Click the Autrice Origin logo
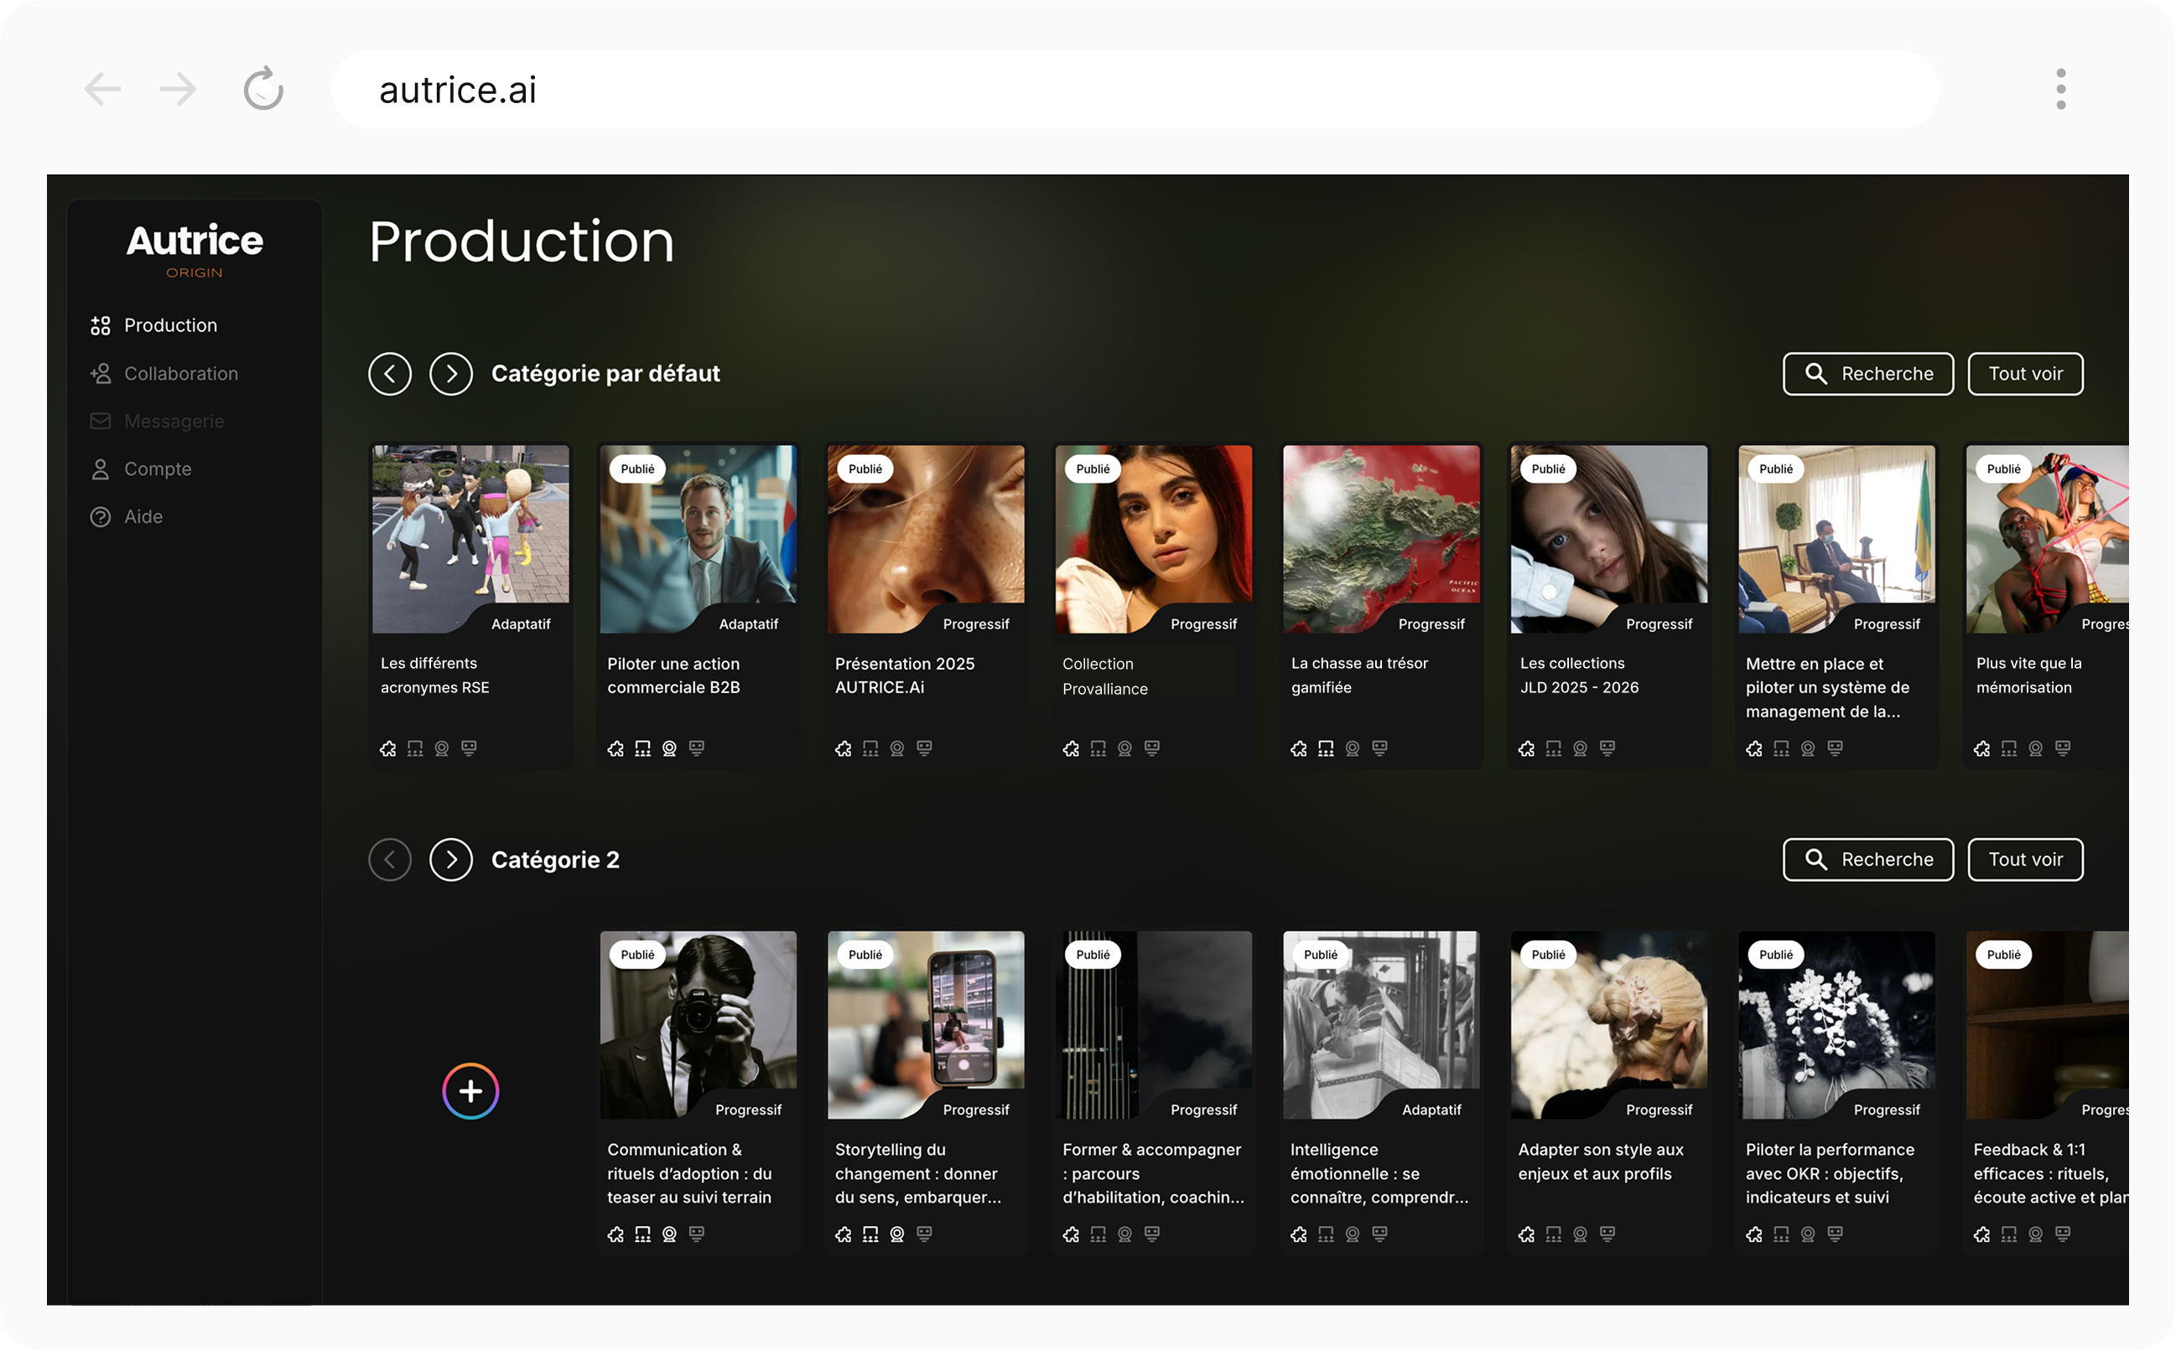2176x1351 pixels. (x=195, y=249)
